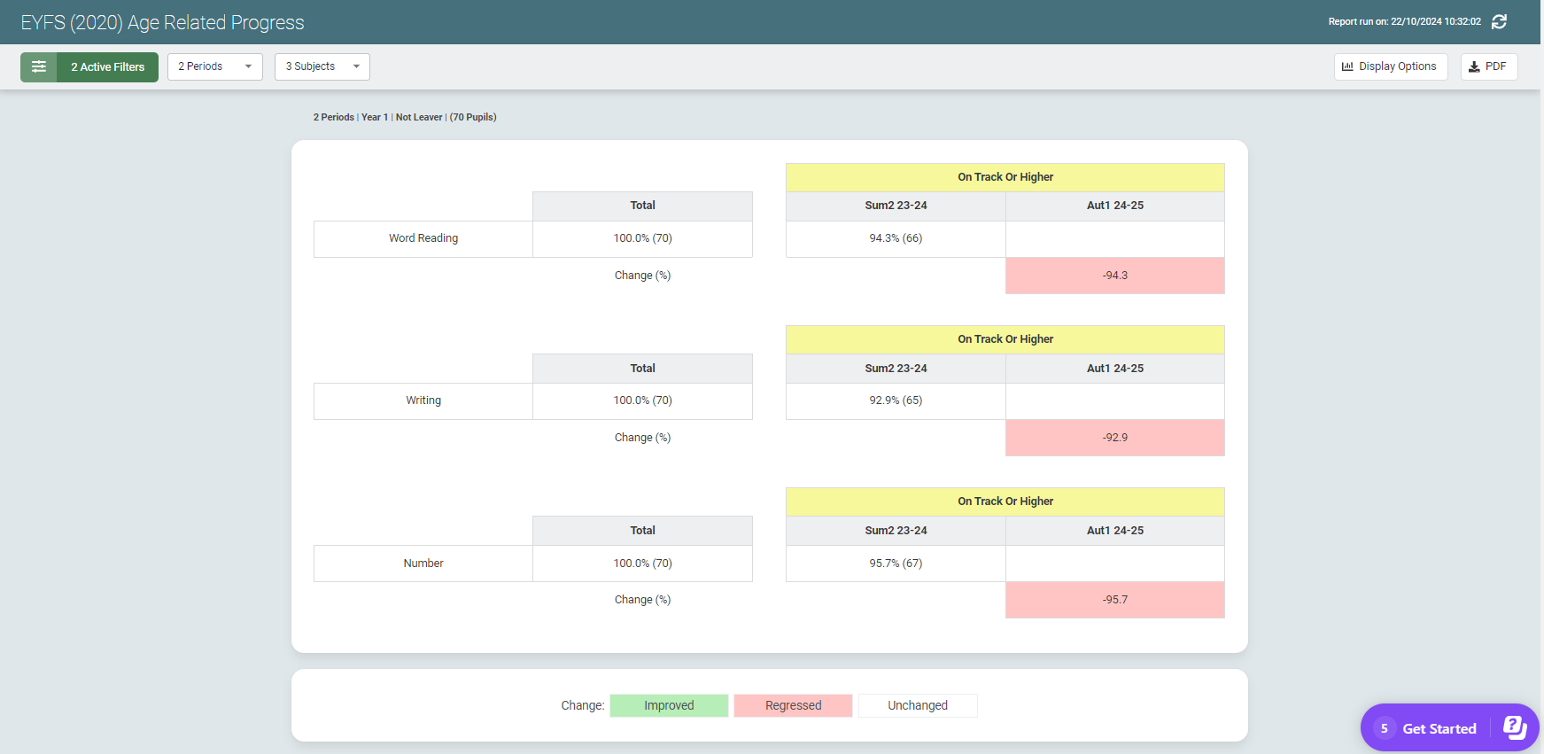Click the PDF download icon
The width and height of the screenshot is (1544, 754).
click(1474, 66)
